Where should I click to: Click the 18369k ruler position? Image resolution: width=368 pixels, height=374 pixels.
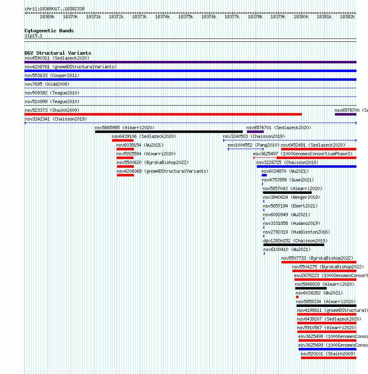pos(47,17)
